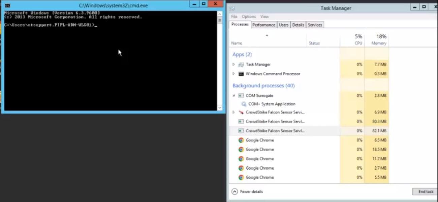Click the Task Manager title bar icon
This screenshot has width=438, height=202.
point(232,8)
